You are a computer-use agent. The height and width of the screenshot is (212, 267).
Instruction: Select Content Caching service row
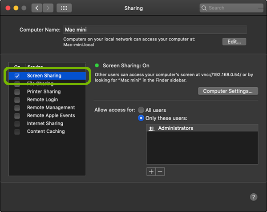pos(47,131)
